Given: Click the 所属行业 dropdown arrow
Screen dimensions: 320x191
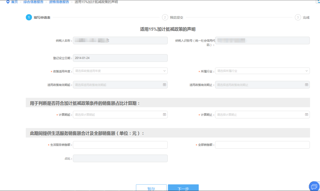Looking at the screenshot, I should click(306, 71).
